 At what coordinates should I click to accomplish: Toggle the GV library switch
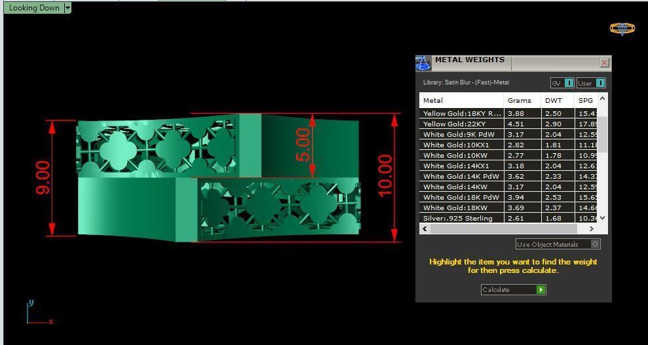click(x=569, y=83)
